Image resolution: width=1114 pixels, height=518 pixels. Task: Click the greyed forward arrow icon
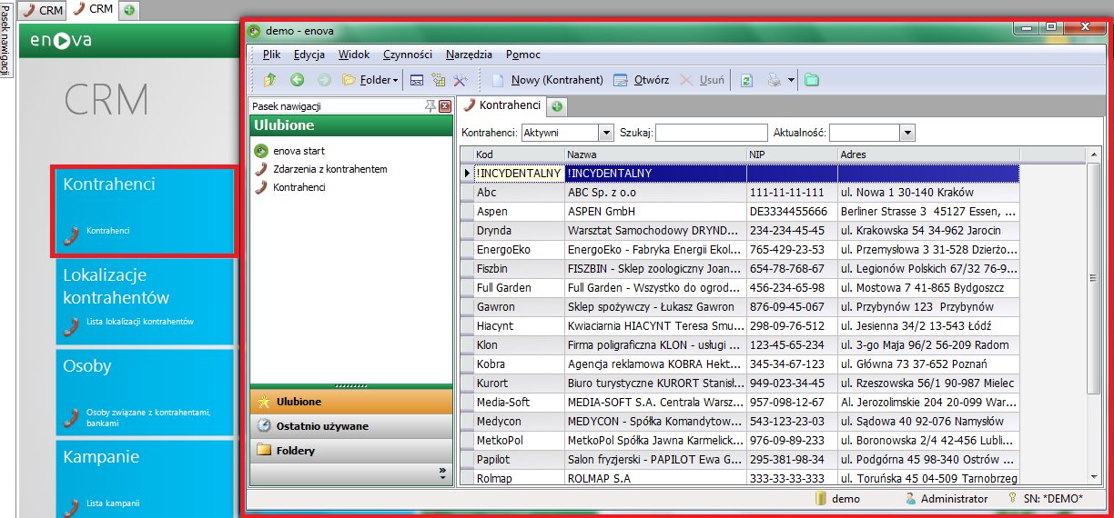324,80
